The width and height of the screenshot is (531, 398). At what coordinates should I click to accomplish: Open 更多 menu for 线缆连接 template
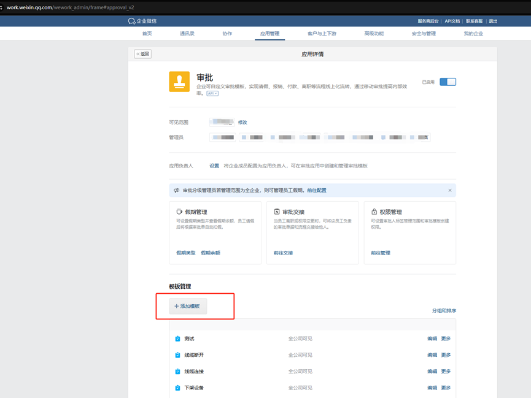pos(446,372)
